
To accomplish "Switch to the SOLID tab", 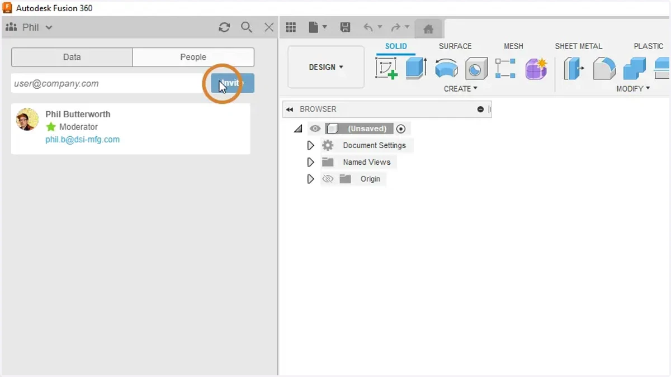I will tap(396, 46).
